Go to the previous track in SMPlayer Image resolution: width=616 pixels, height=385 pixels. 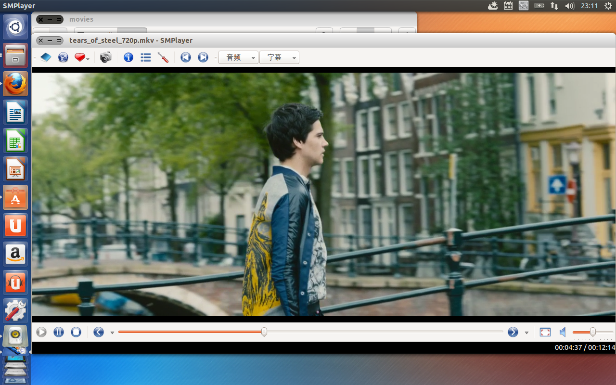tap(186, 58)
